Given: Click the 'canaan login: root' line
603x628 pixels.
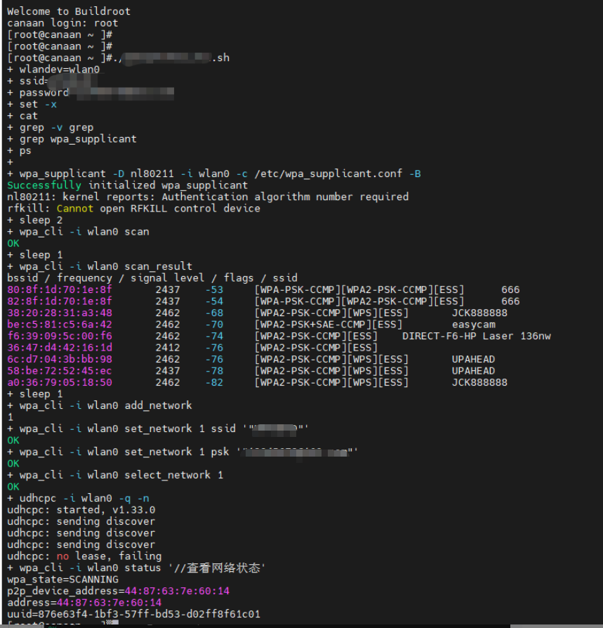Looking at the screenshot, I should coord(62,23).
